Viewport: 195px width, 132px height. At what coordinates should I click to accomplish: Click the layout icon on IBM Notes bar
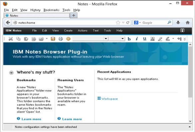pos(182,31)
